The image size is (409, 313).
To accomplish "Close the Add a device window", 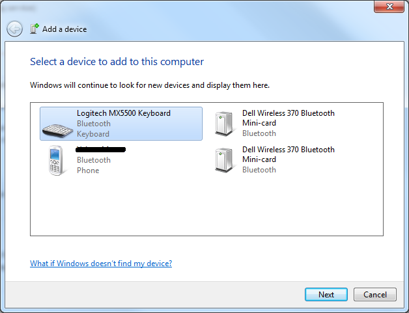I will 389,7.
